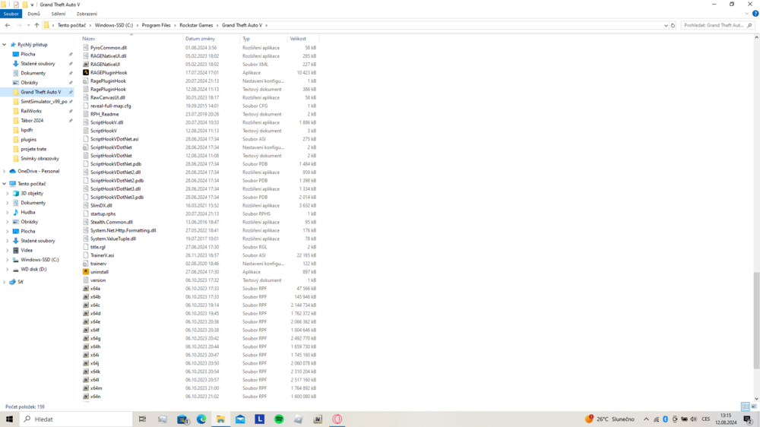Open the Mail app on the taskbar

click(240, 419)
